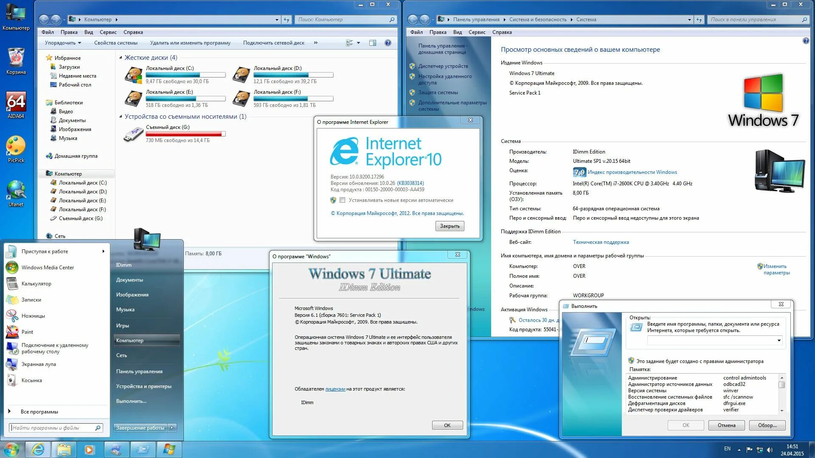Image resolution: width=815 pixels, height=458 pixels.
Task: Click OK in the About Windows dialog
Action: (447, 425)
